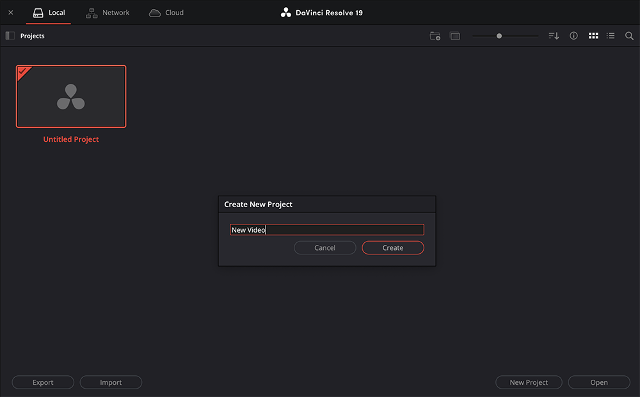This screenshot has width=640, height=397.
Task: Toggle the thumbnail preview display icon
Action: (x=455, y=36)
